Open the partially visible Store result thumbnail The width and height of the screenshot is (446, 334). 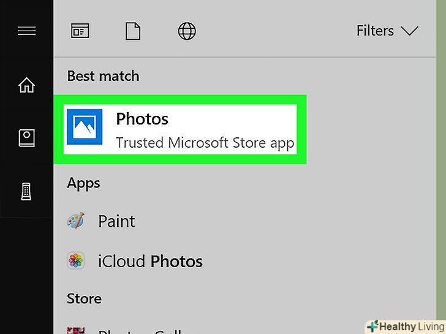pos(76,330)
